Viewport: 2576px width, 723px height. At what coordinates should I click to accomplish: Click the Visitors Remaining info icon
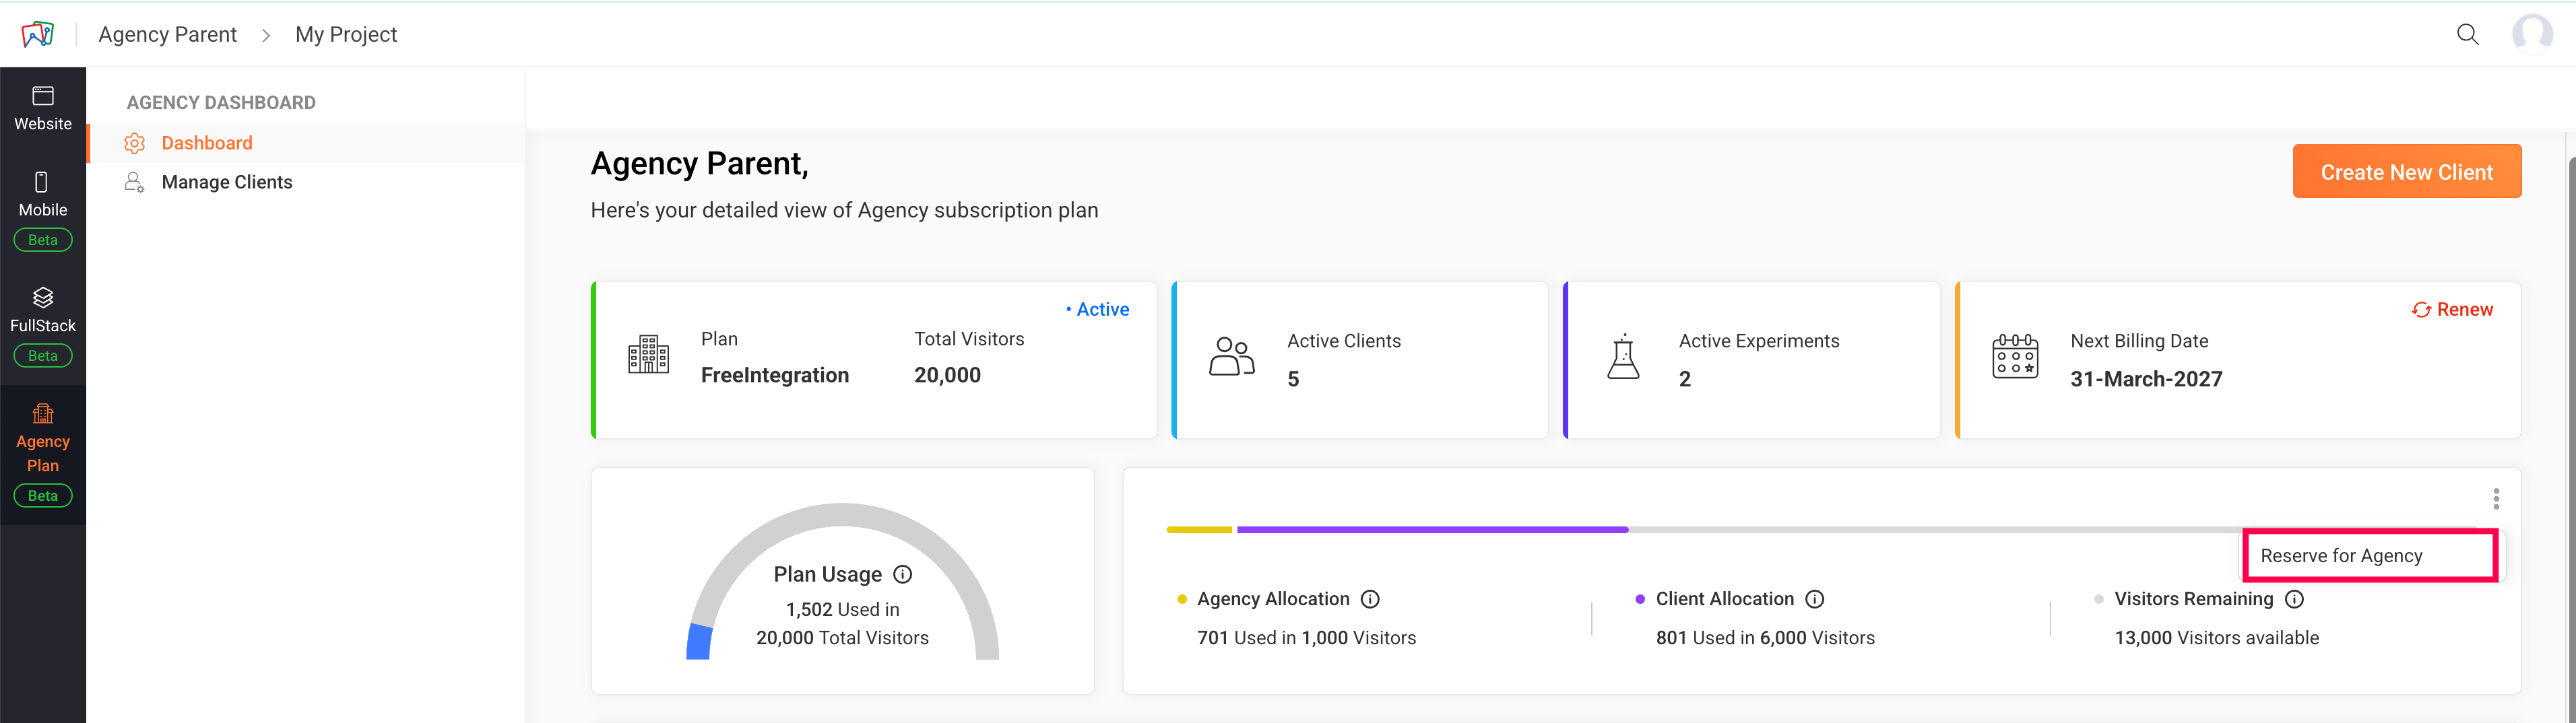(2294, 599)
